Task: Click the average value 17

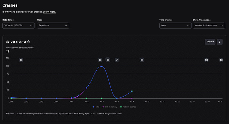Action: [x=8, y=52]
